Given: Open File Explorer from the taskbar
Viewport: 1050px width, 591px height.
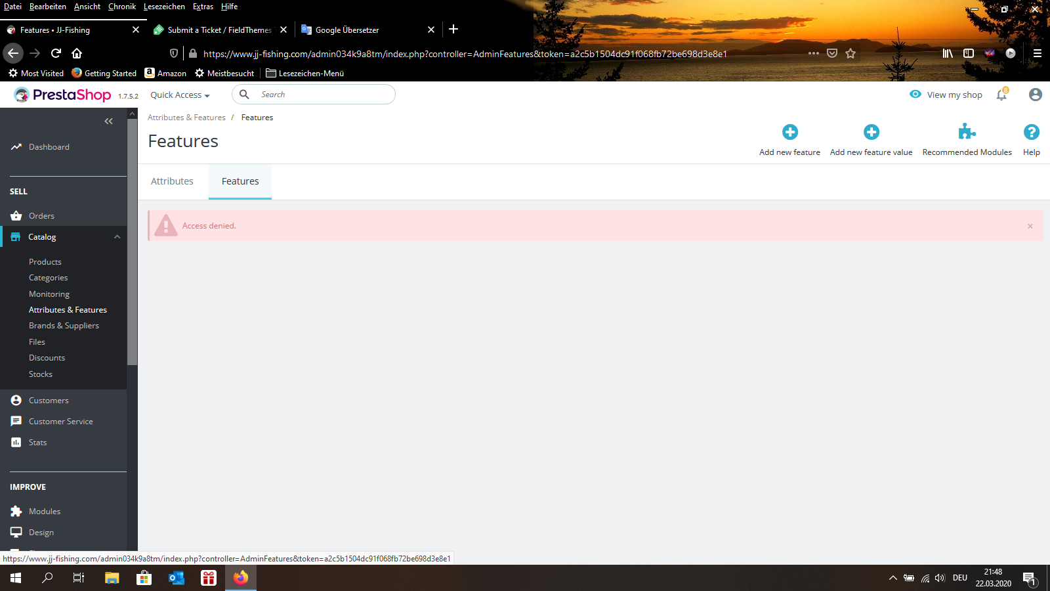Looking at the screenshot, I should [112, 578].
